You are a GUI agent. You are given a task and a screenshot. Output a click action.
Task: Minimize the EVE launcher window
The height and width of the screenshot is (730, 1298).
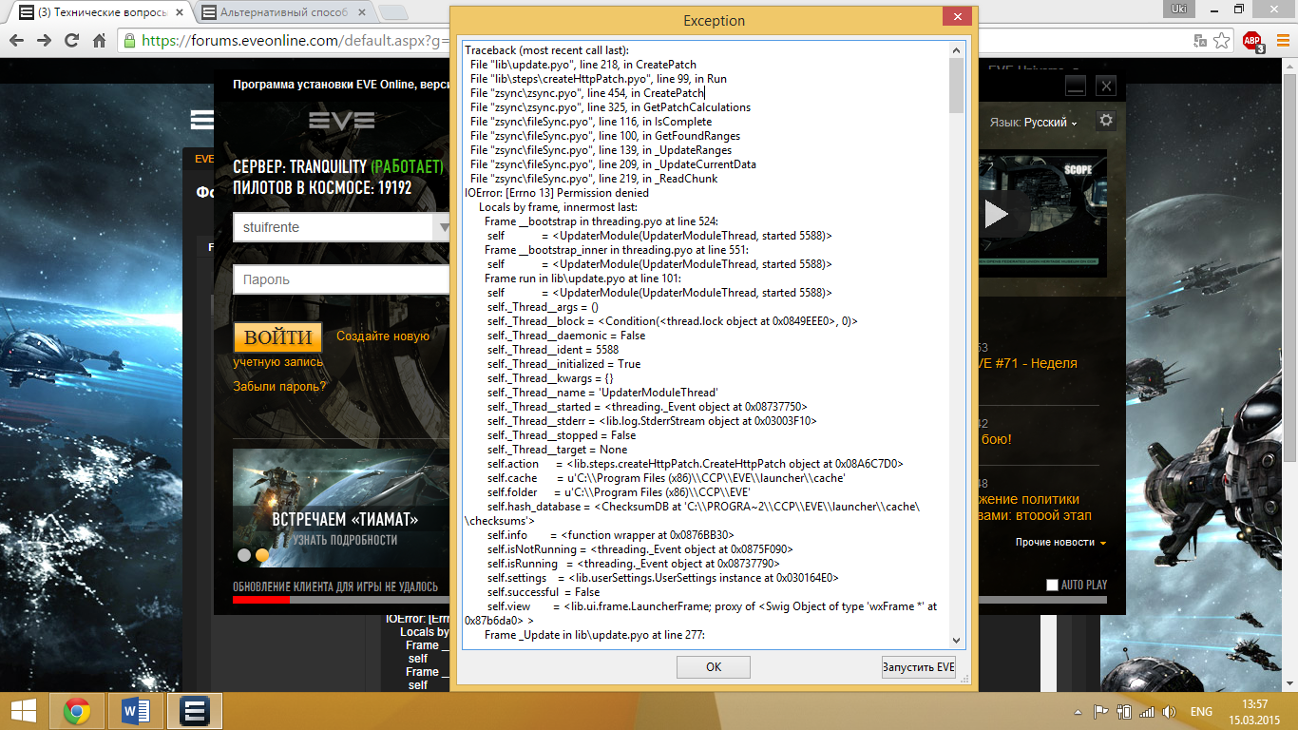pyautogui.click(x=1075, y=86)
